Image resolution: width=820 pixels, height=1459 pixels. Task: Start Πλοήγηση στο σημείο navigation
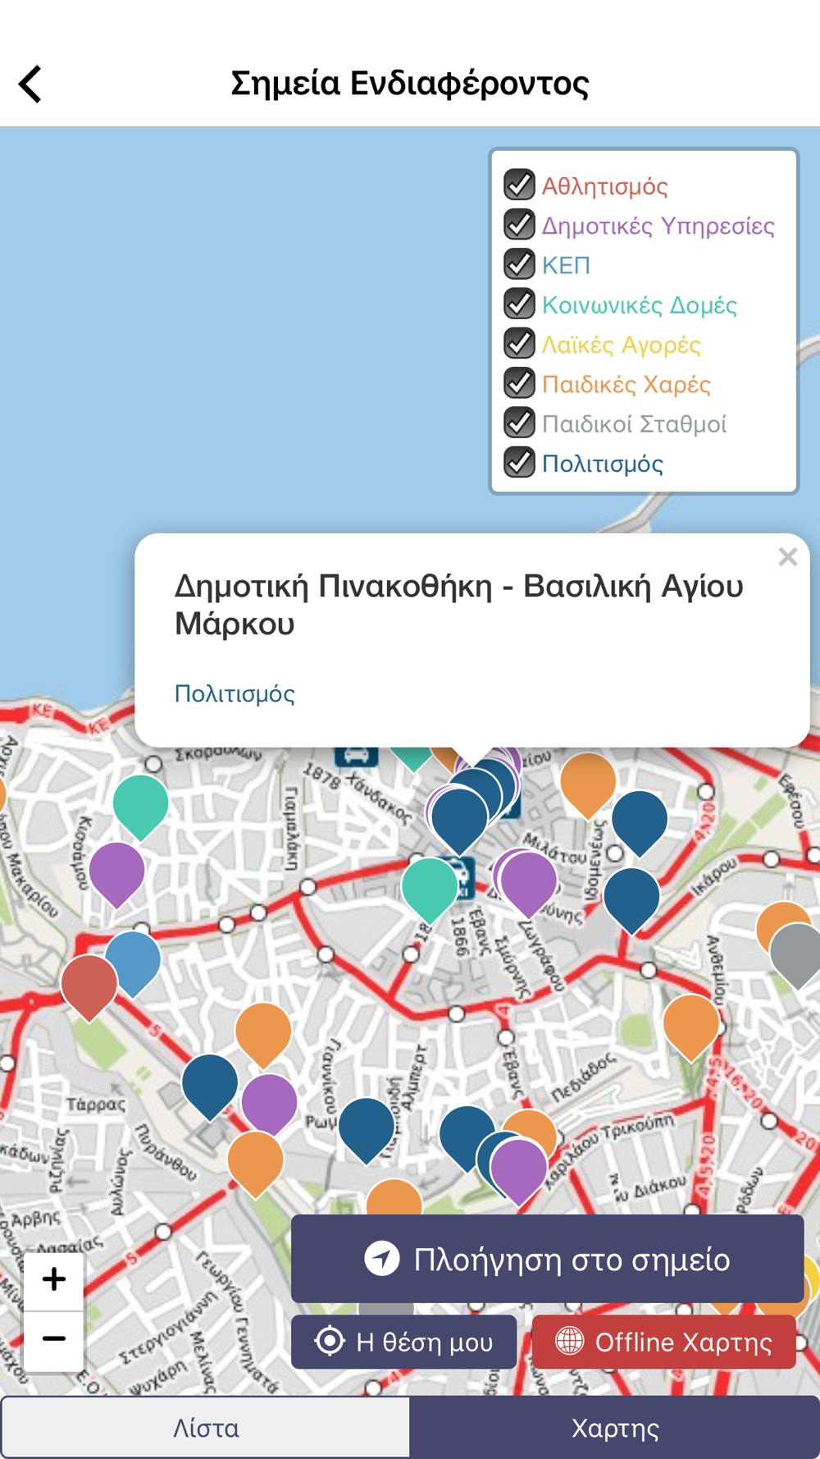pos(547,1259)
